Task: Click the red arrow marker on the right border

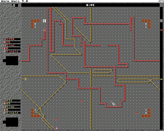Action: point(161,30)
